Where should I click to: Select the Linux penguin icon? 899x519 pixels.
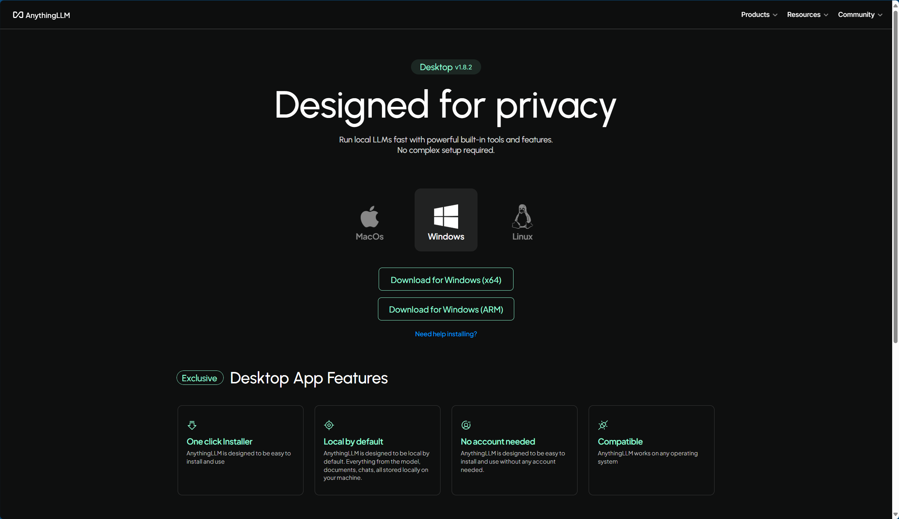522,217
